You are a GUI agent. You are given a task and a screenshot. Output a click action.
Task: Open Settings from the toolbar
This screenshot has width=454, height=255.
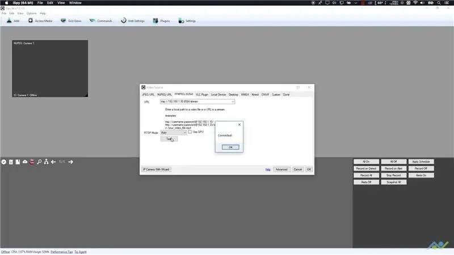187,21
